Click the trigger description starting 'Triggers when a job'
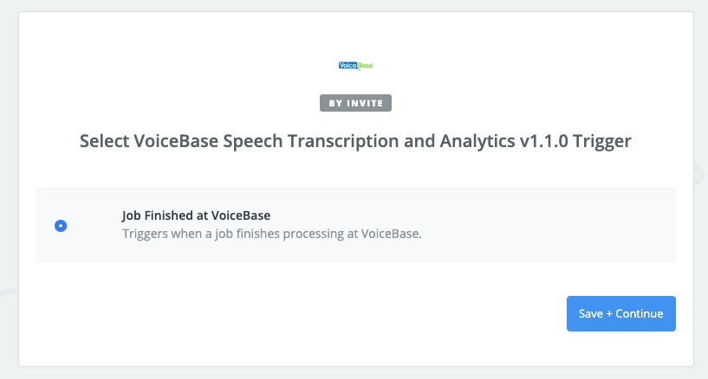 [x=270, y=234]
